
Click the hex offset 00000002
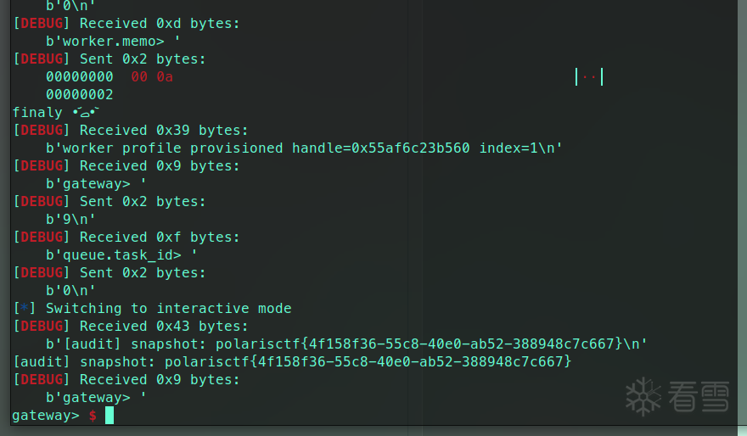79,94
